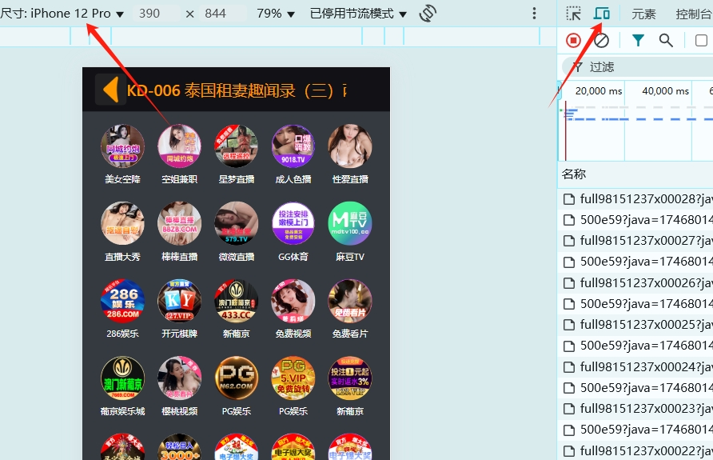Open the 樱桃视频 icon

180,378
